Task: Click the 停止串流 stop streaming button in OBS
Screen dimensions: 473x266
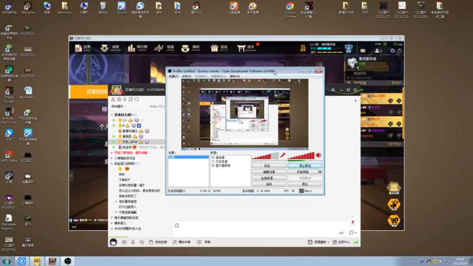Action: point(304,166)
